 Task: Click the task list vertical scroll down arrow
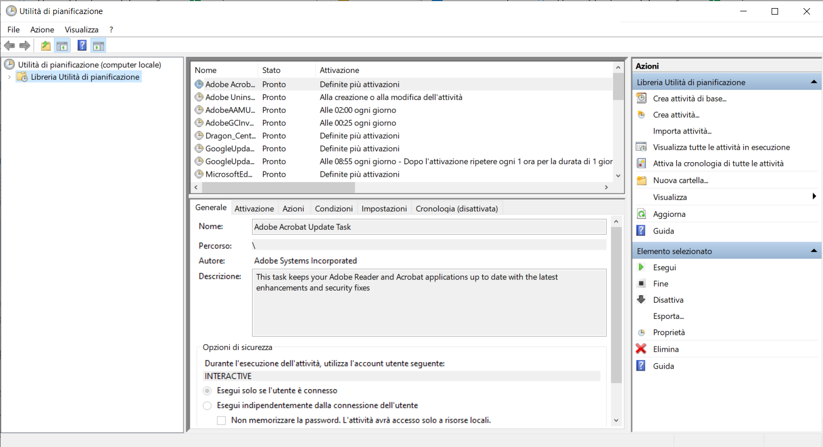pyautogui.click(x=618, y=176)
